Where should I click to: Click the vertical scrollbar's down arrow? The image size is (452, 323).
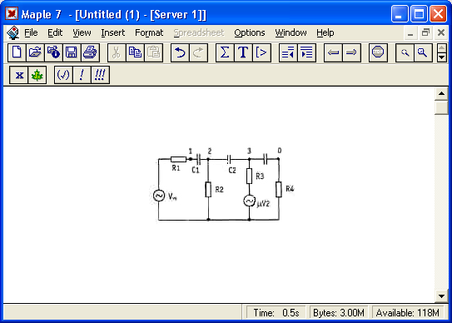pyautogui.click(x=441, y=296)
